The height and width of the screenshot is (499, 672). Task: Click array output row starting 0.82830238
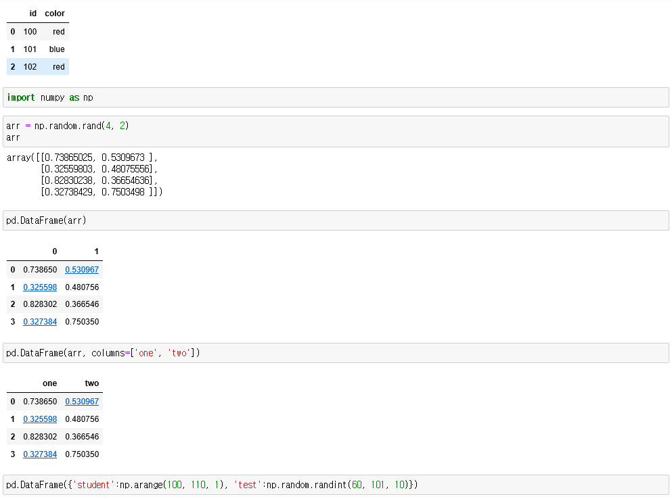(x=99, y=181)
